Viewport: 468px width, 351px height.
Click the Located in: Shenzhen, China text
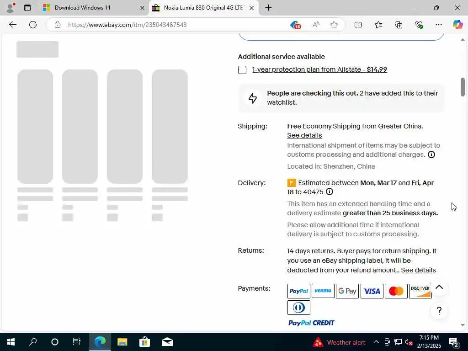point(331,166)
